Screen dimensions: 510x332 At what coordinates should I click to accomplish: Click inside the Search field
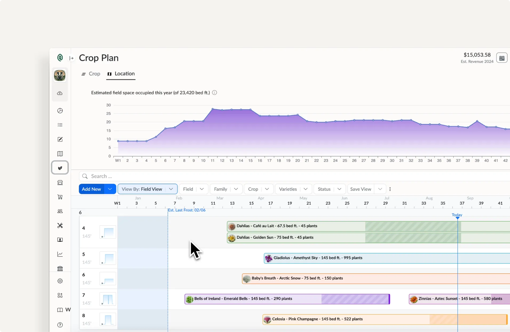pos(133,176)
